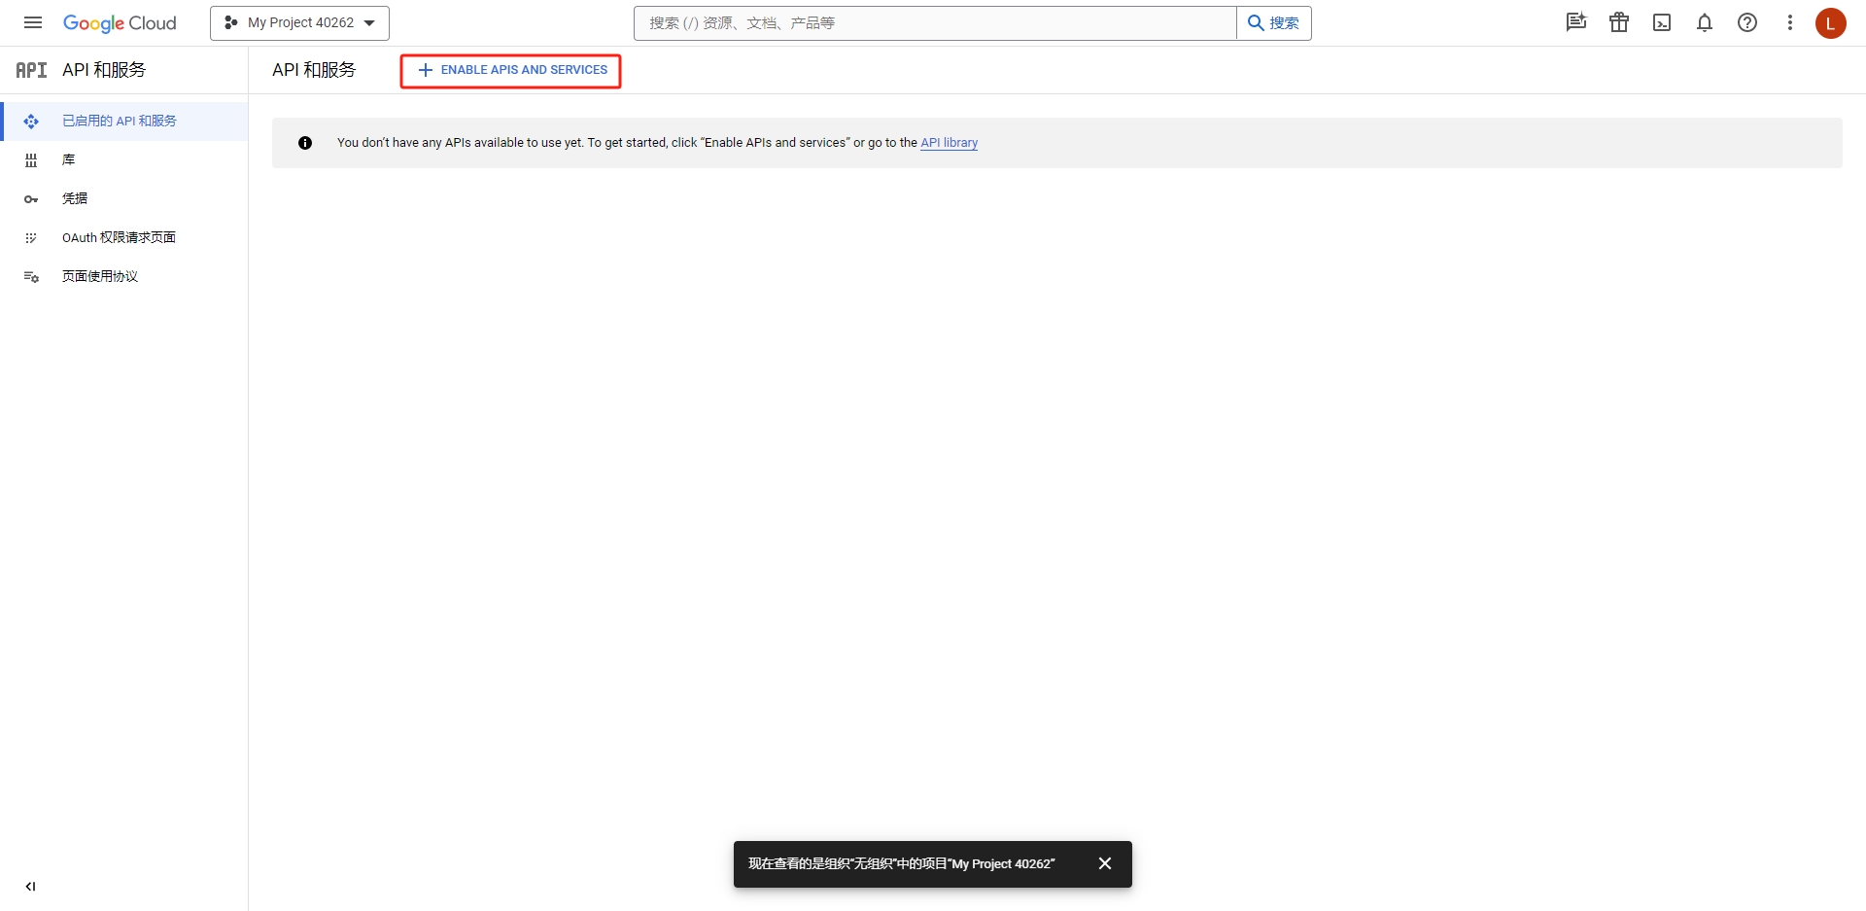This screenshot has height=911, width=1866.
Task: Click the enabled APIs diamond icon
Action: tap(31, 122)
